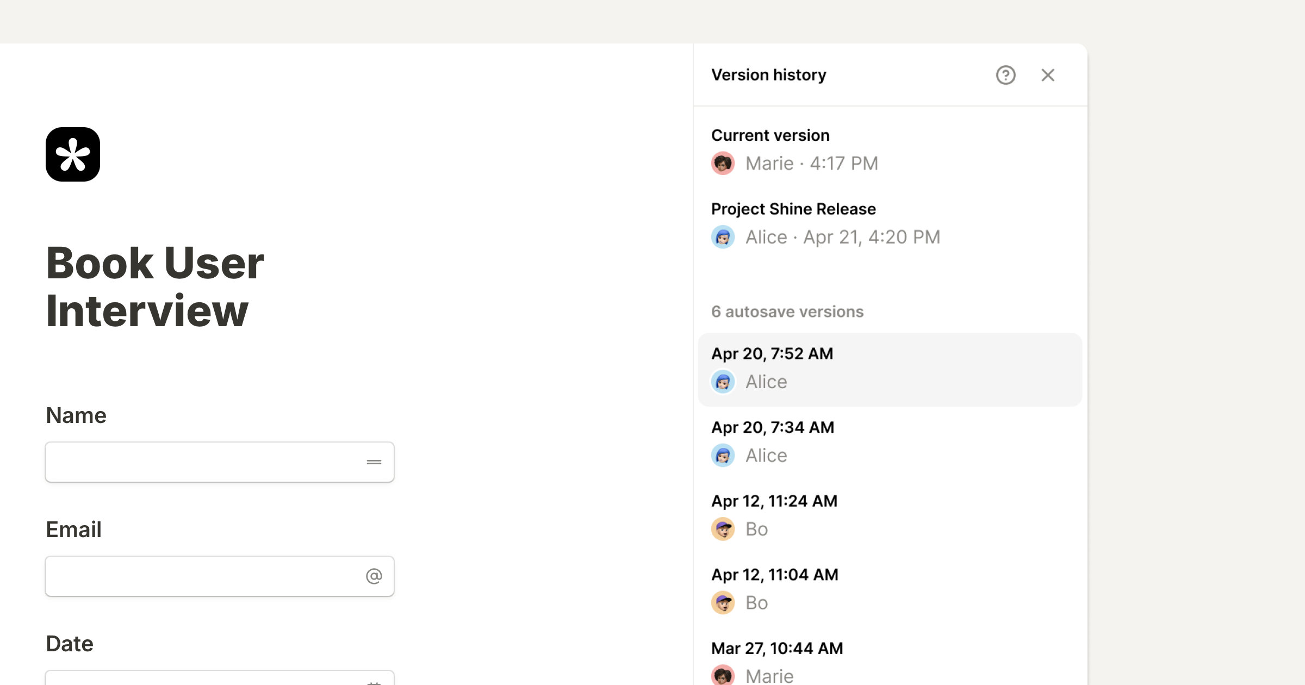Image resolution: width=1305 pixels, height=685 pixels.
Task: Click Alice's avatar under Project Shine Release
Action: 723,237
